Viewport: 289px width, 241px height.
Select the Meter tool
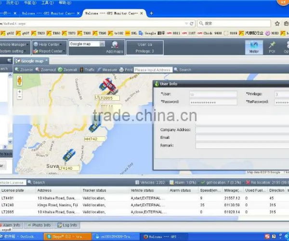click(x=254, y=47)
